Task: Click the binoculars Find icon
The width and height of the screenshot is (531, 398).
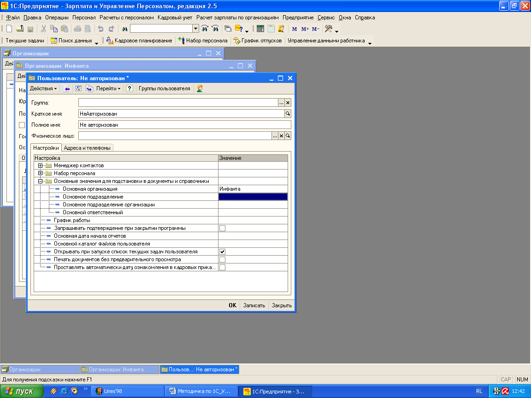Action: (x=124, y=29)
